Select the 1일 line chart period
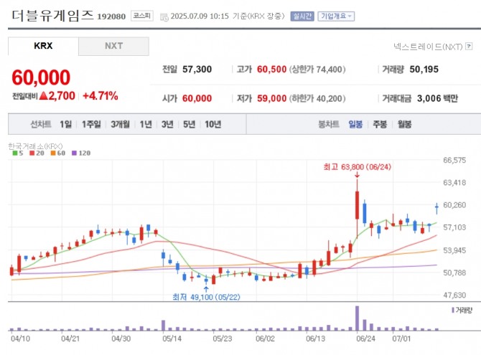 (66, 124)
